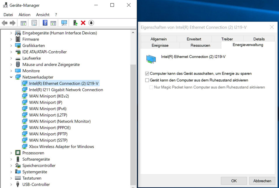Click the Laufwerke drive icon

[18, 58]
